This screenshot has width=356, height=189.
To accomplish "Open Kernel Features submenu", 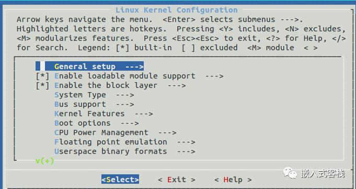I will point(104,114).
